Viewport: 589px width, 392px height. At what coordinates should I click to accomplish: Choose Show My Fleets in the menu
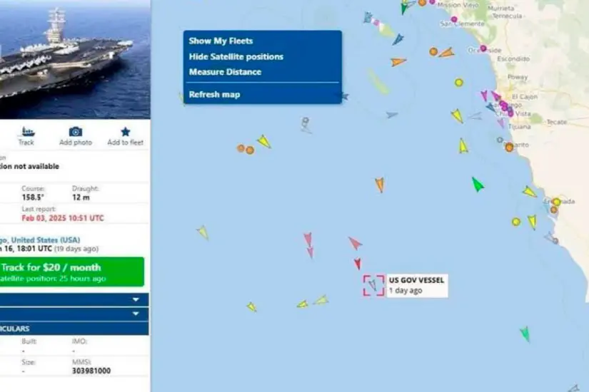pos(221,41)
